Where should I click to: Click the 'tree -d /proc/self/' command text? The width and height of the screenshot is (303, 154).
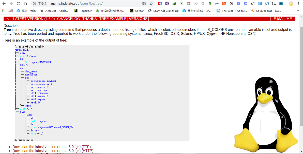click(x=32, y=47)
